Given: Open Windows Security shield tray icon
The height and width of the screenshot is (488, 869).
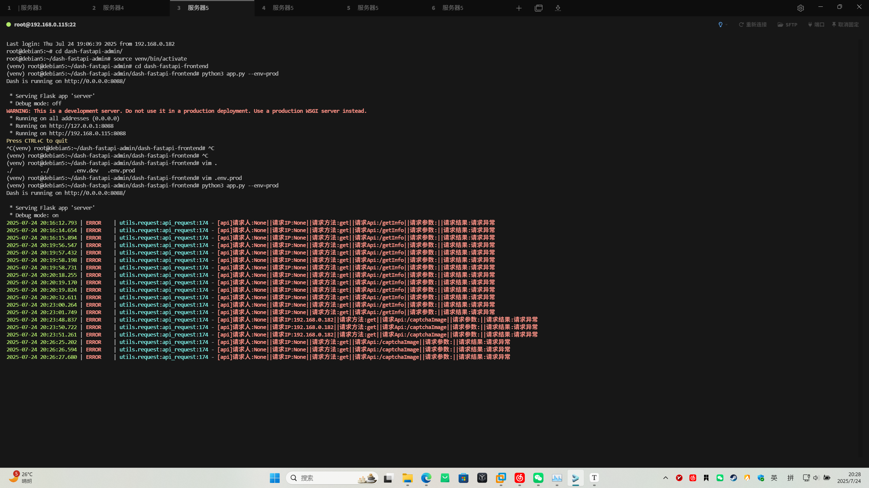Looking at the screenshot, I should (x=760, y=478).
